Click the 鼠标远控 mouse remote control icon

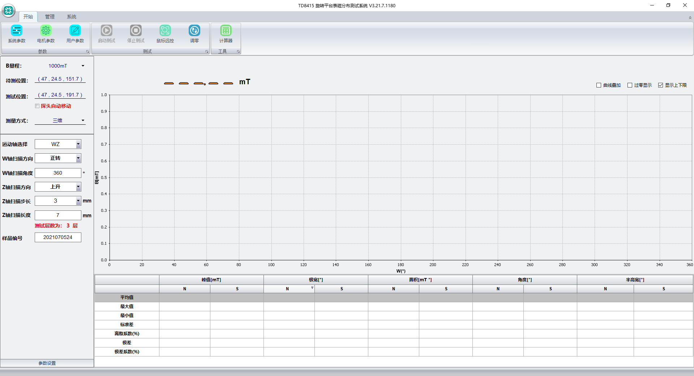coord(165,31)
